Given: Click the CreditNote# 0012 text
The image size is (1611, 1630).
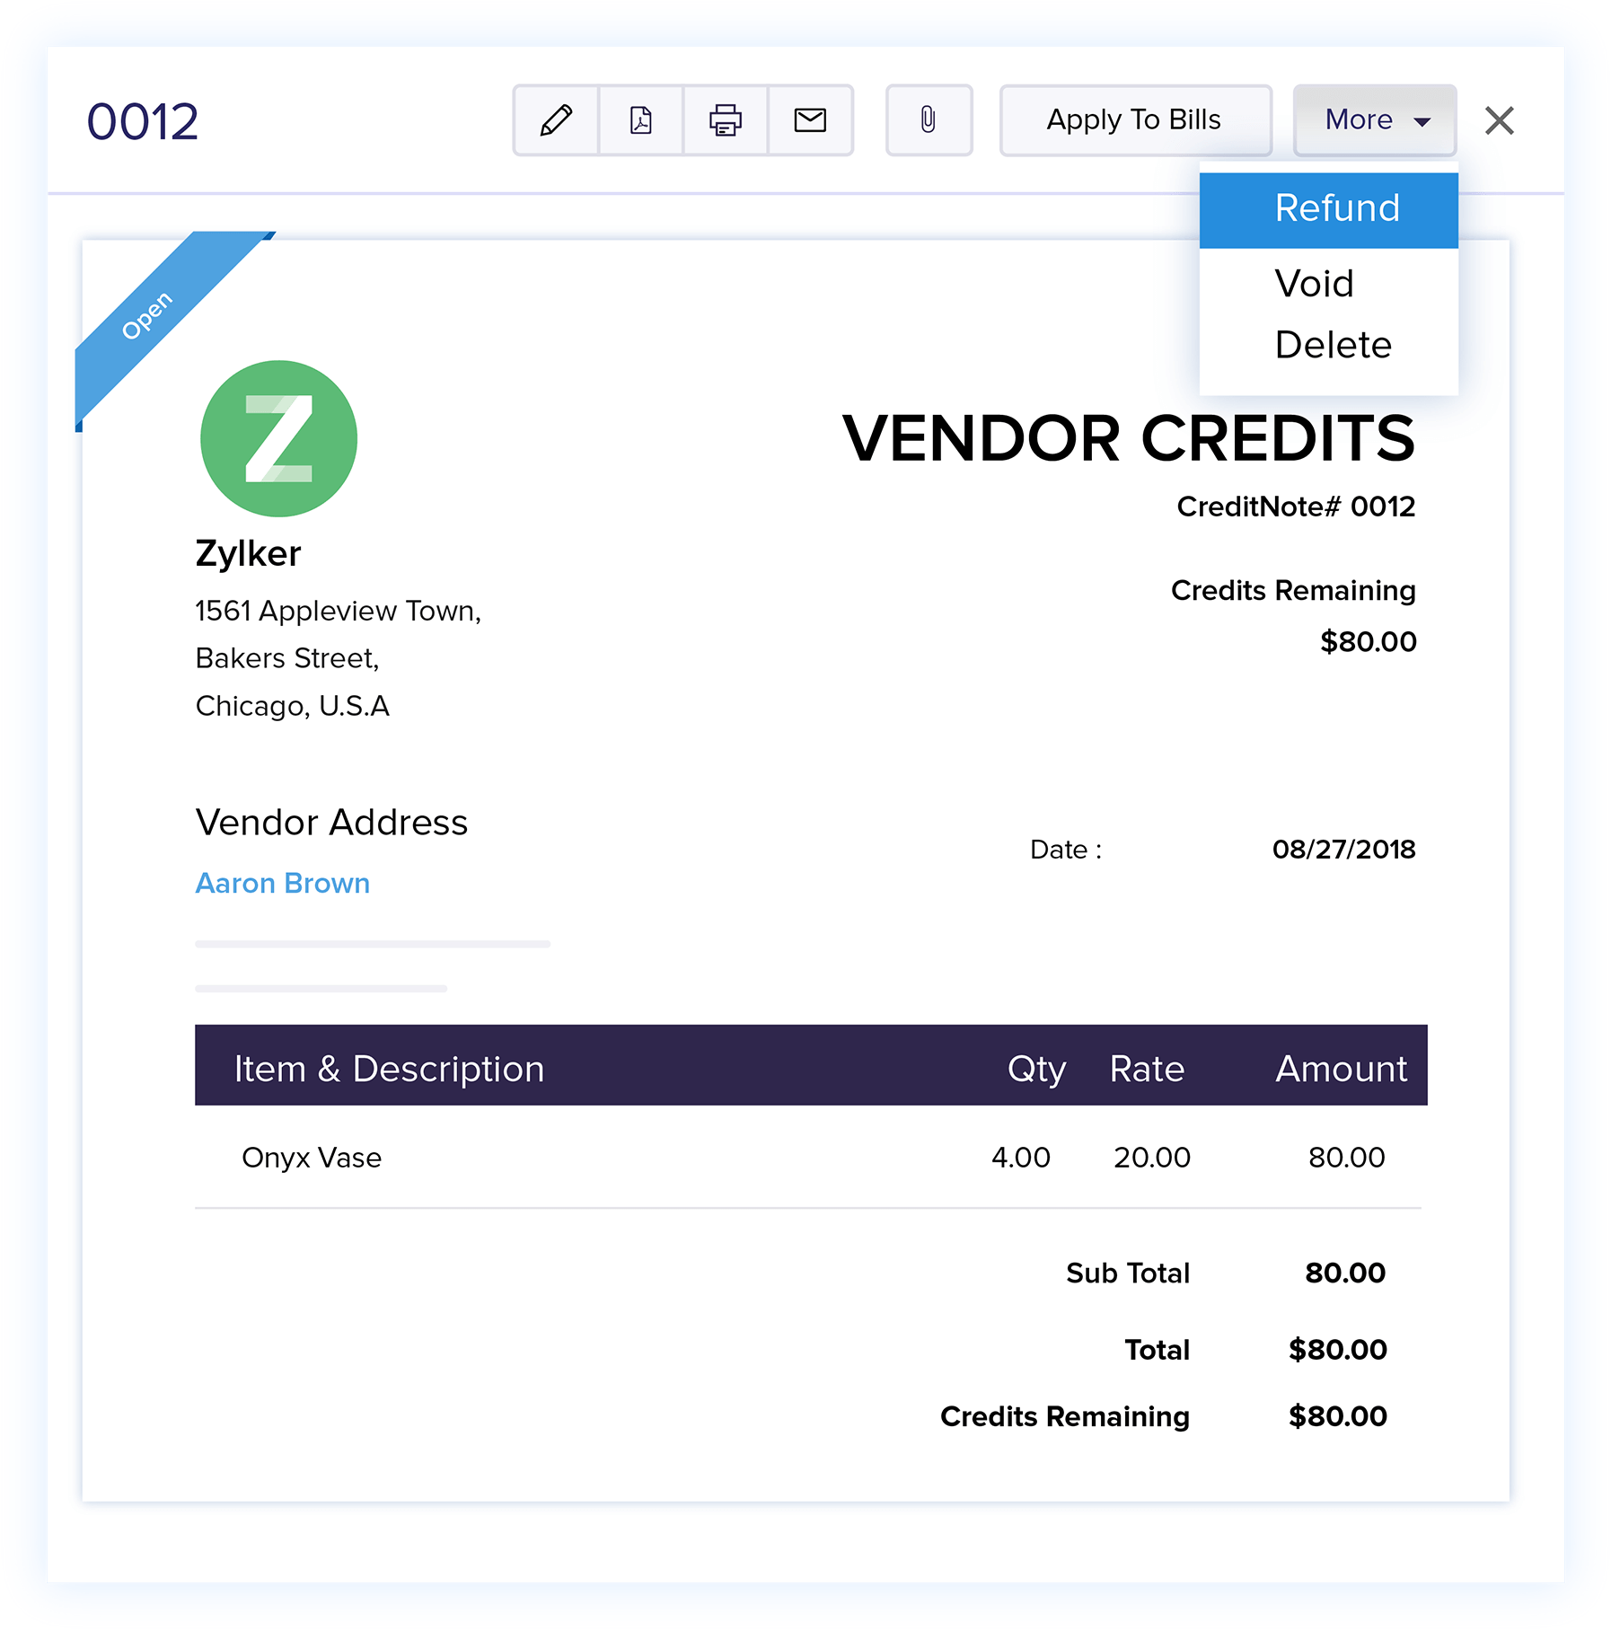Looking at the screenshot, I should (1296, 507).
